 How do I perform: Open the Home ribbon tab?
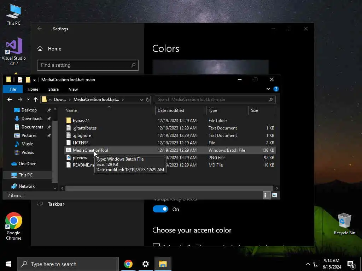point(33,89)
